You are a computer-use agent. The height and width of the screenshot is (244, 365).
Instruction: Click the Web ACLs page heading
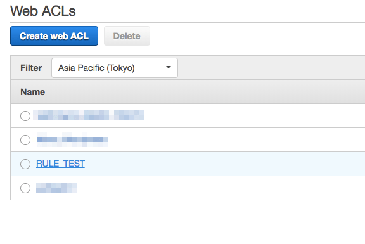click(x=43, y=11)
